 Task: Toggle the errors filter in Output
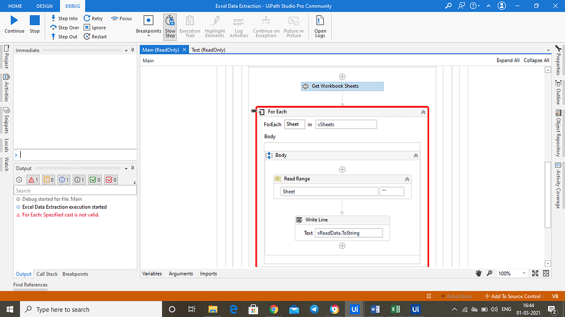(x=32, y=179)
